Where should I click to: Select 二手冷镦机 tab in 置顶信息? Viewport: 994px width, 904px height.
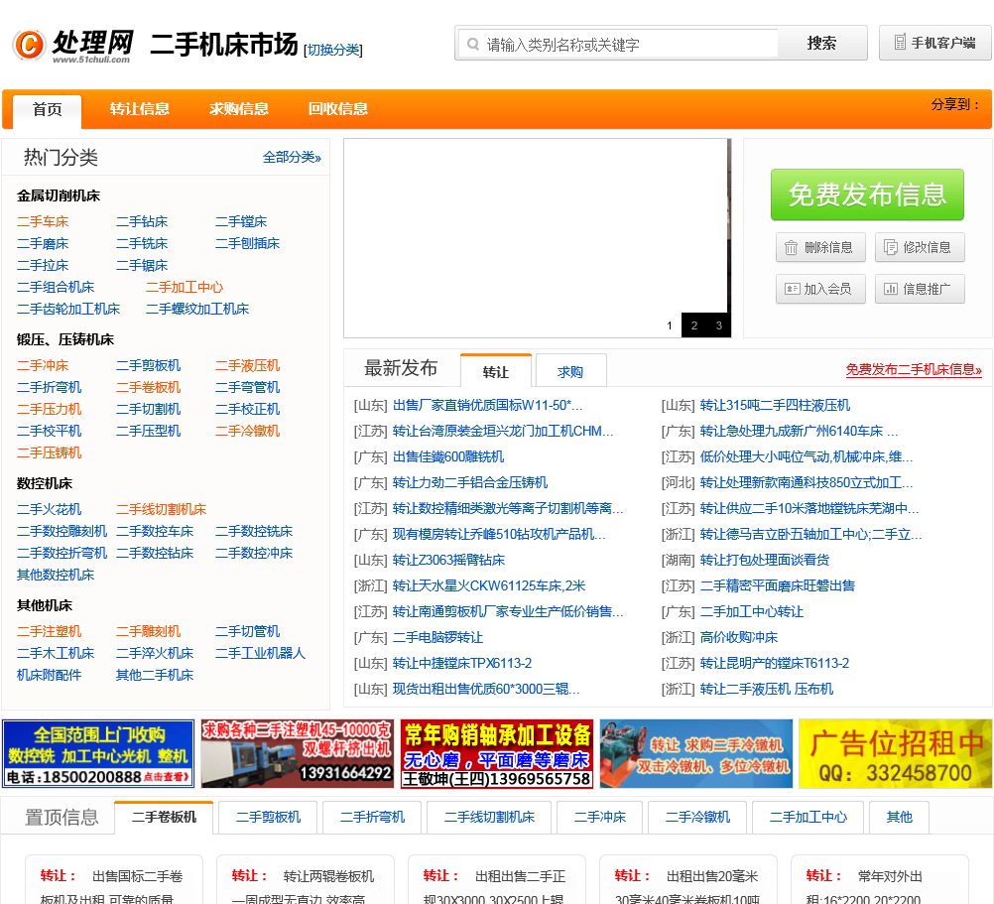(697, 817)
